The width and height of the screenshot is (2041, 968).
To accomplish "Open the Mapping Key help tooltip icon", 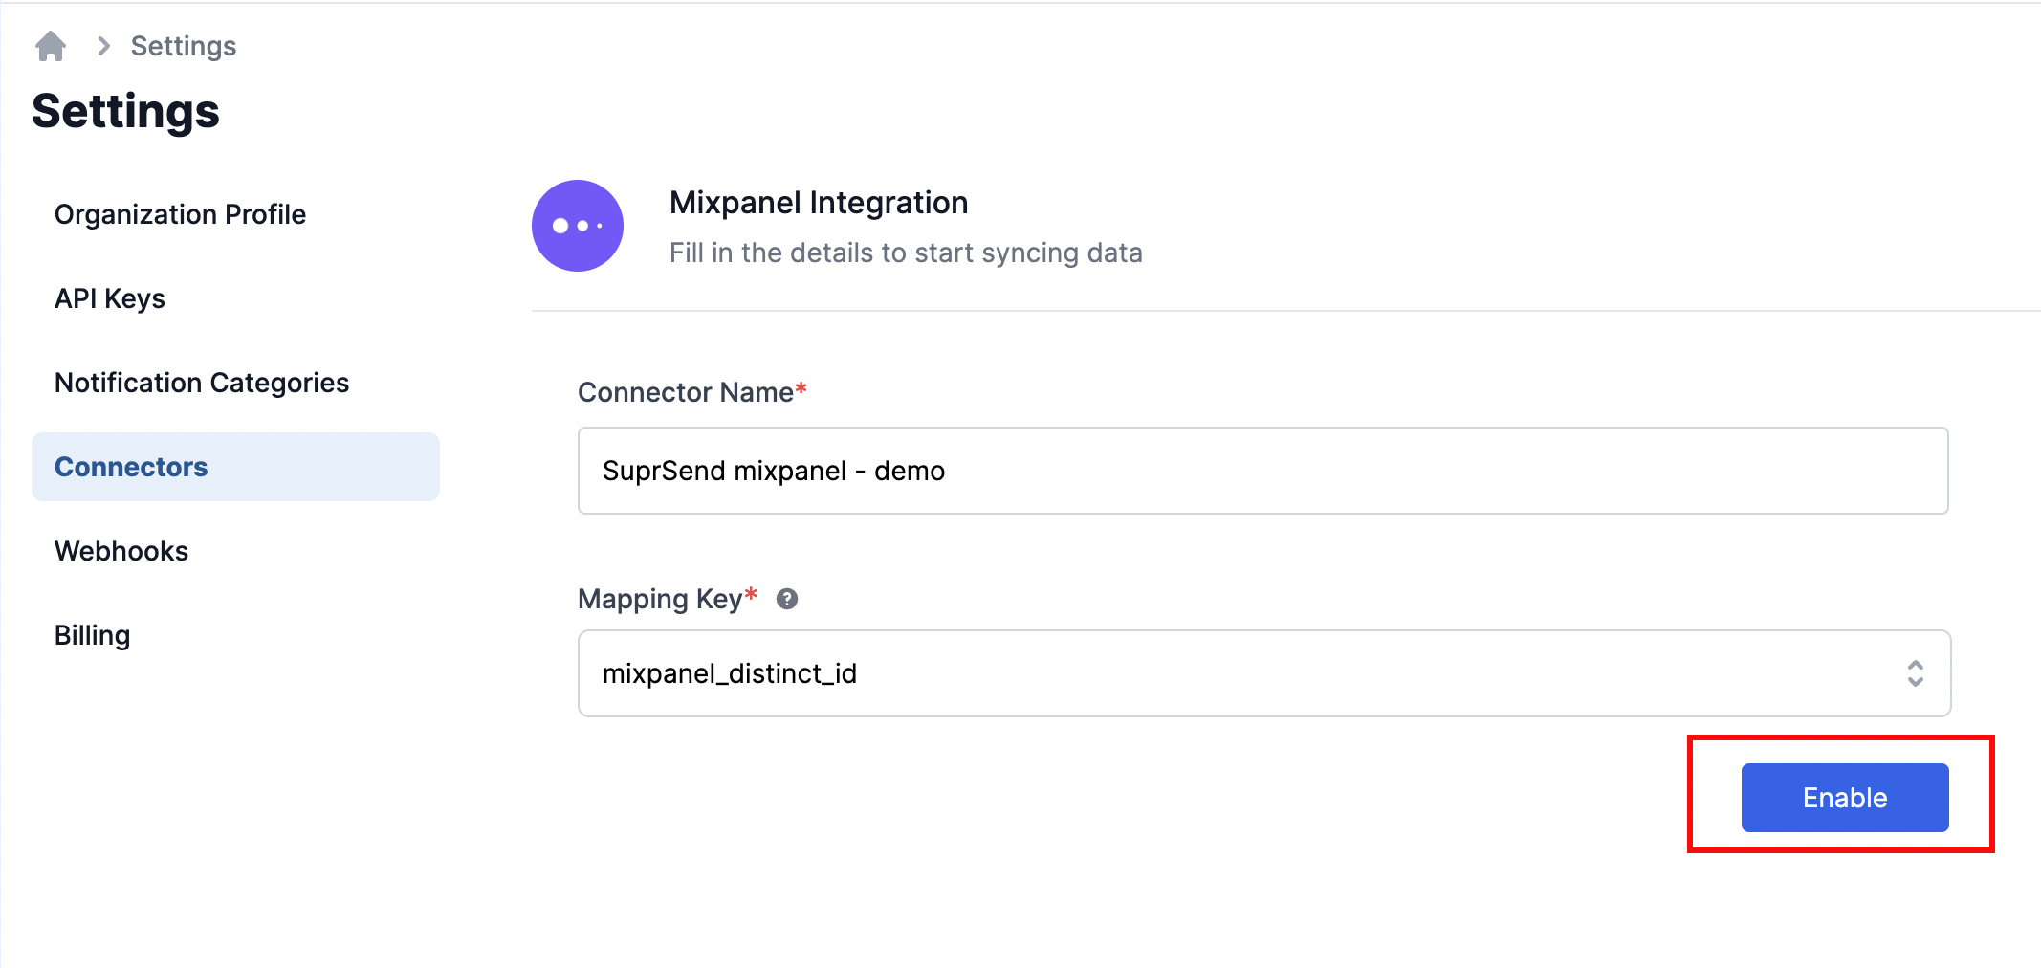I will 787,599.
